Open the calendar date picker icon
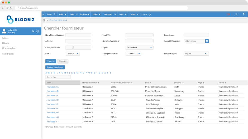The height and width of the screenshot is (139, 248). [207, 41]
